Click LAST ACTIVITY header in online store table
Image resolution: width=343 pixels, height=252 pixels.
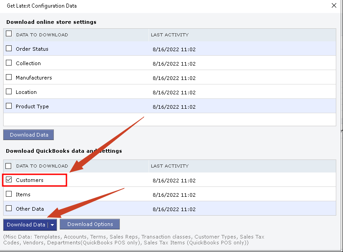pos(170,35)
